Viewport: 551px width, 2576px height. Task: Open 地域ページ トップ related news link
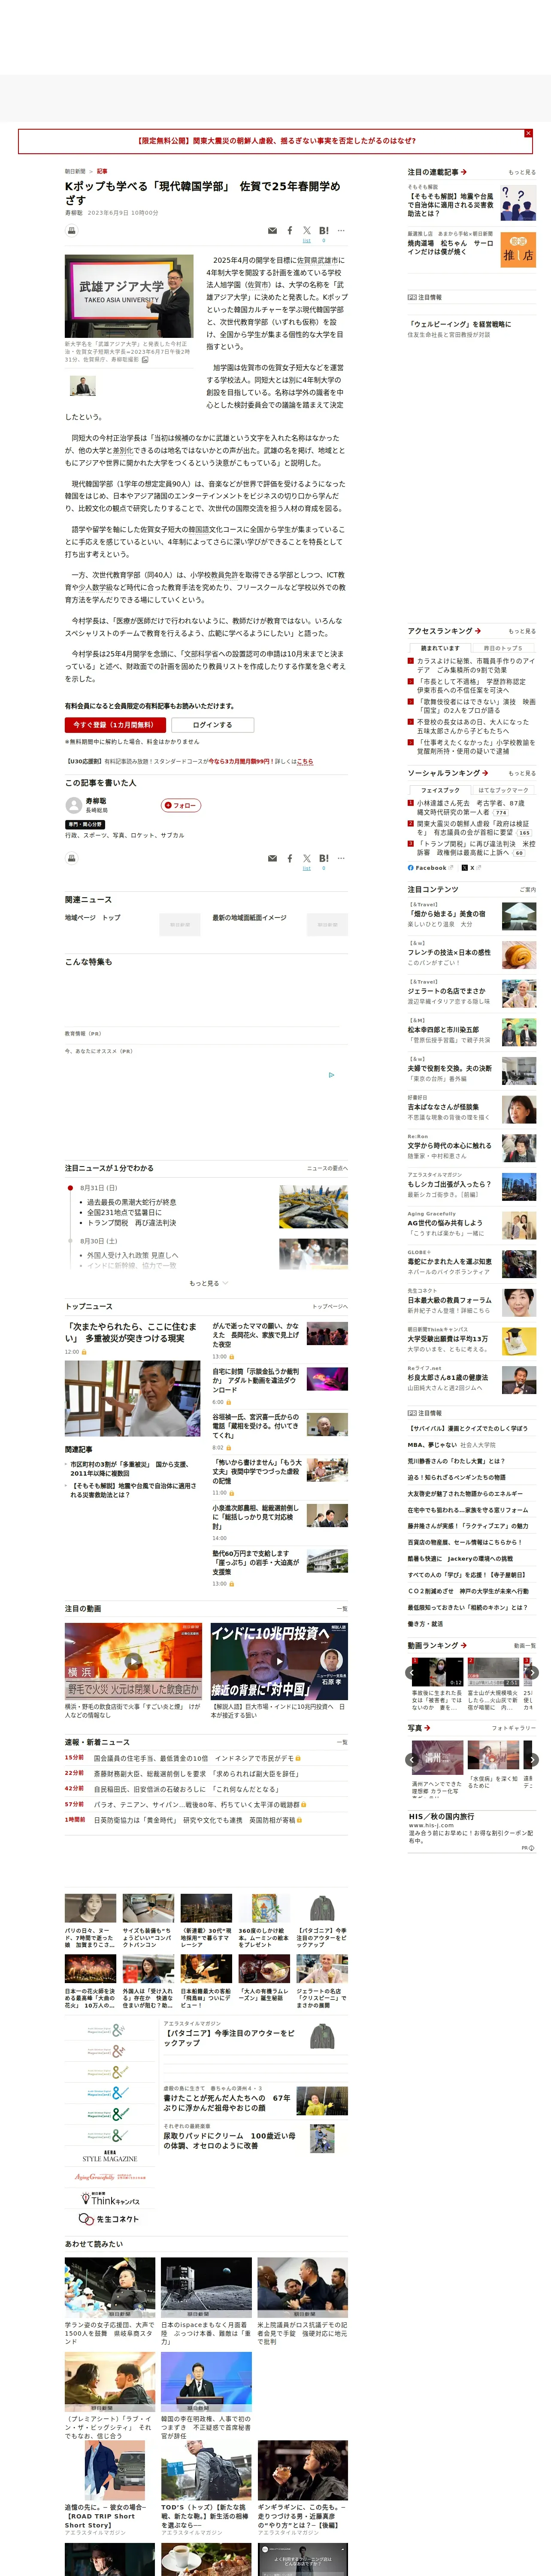click(x=93, y=917)
